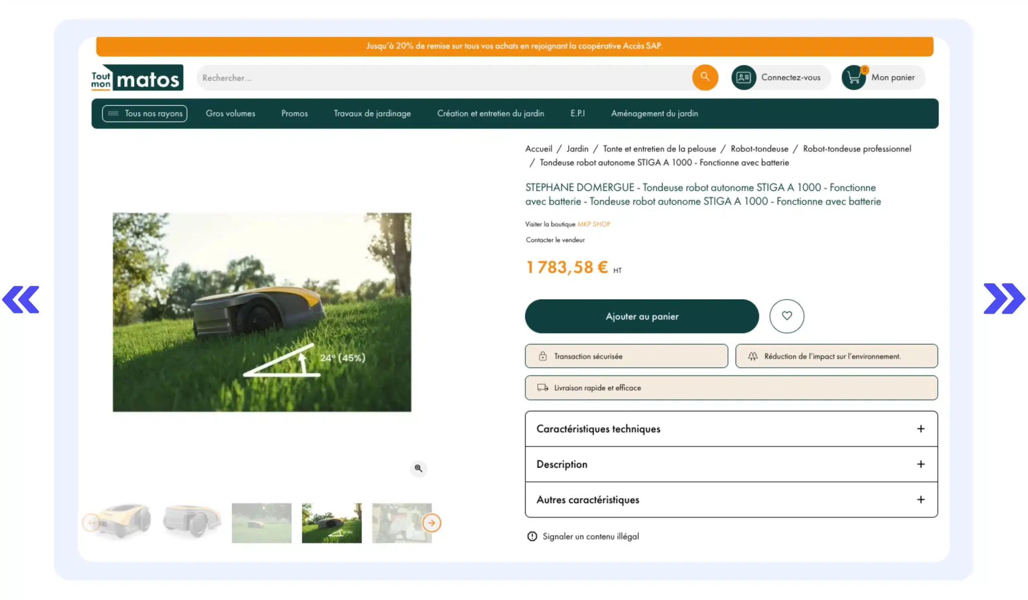Click the large left double-chevron arrow

(x=20, y=299)
